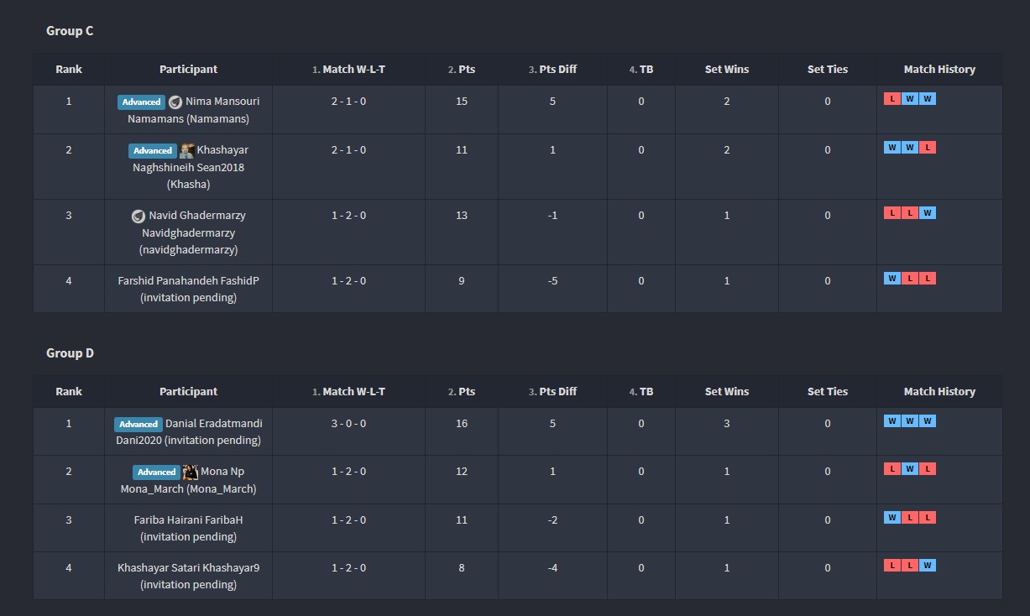Click Khashayar Naghshineih's profile picture
The width and height of the screenshot is (1030, 616).
point(186,151)
